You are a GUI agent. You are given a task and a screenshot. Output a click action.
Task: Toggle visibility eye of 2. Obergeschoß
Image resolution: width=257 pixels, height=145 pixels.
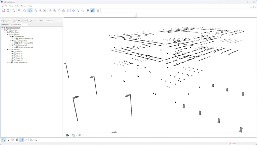point(12,45)
